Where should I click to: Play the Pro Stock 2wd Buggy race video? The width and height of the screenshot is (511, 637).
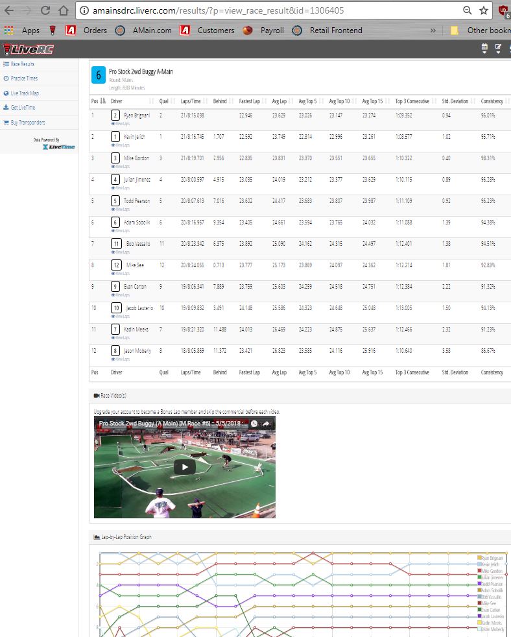click(184, 466)
